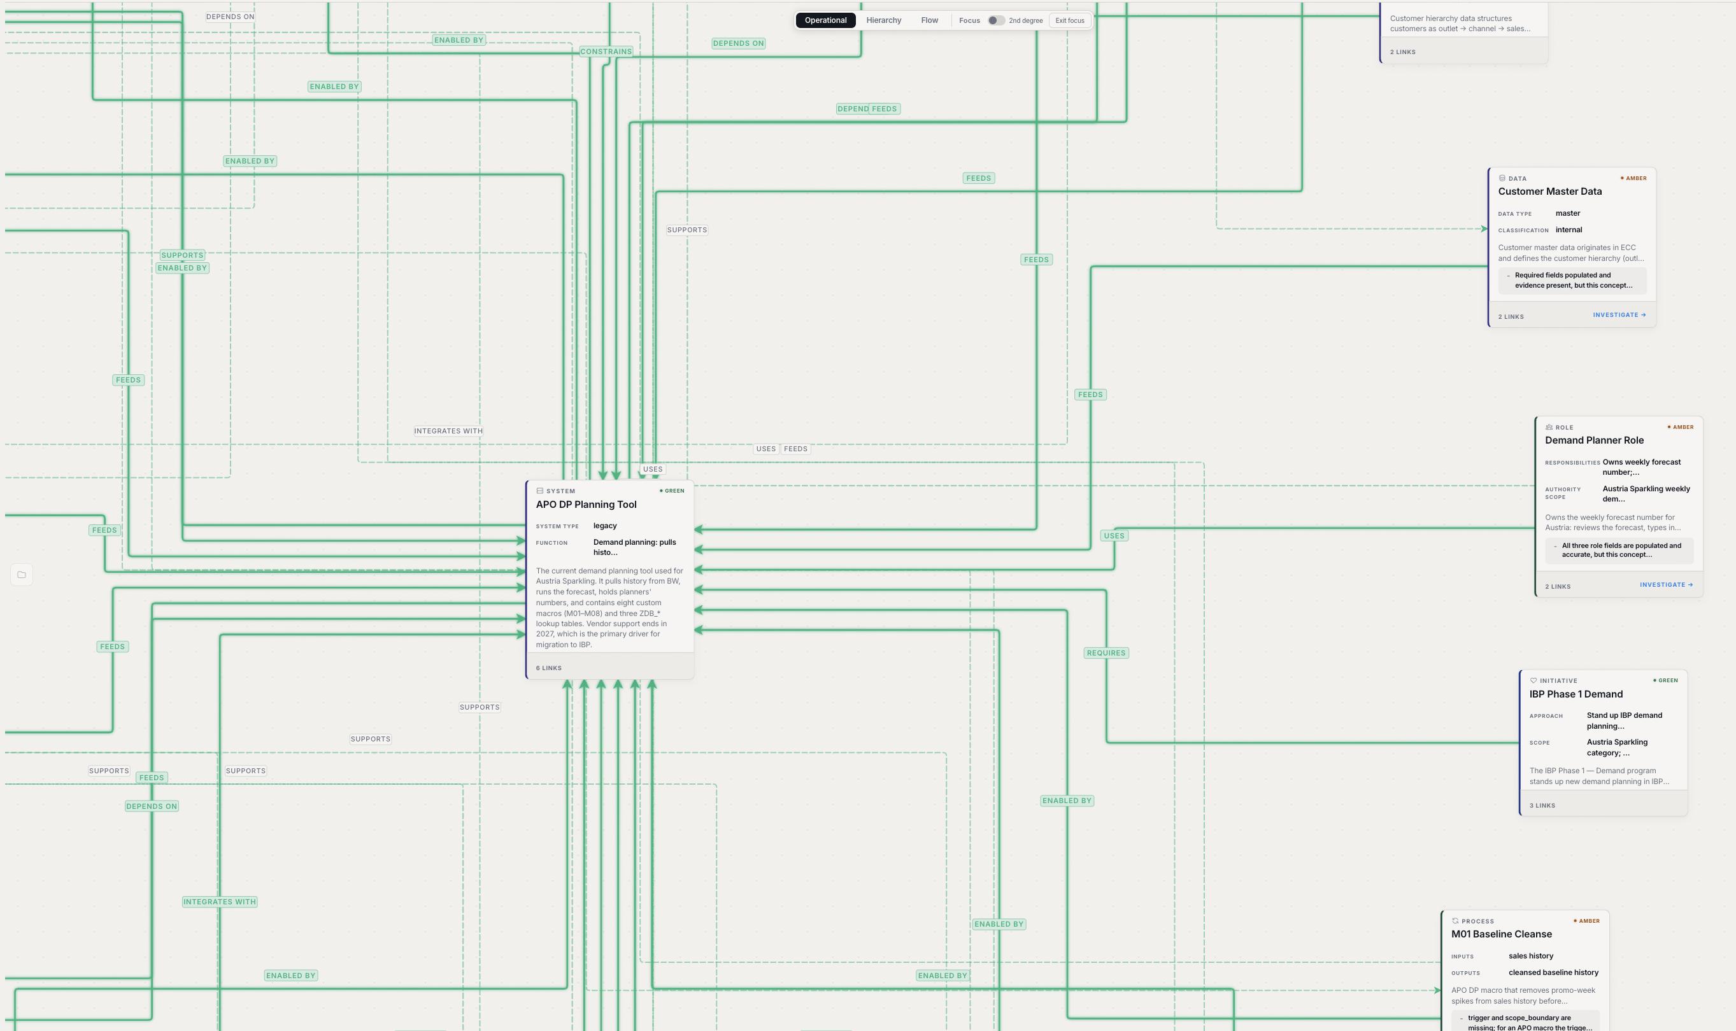
Task: Open Investigate link on Demand Planner Role
Action: click(x=1666, y=585)
